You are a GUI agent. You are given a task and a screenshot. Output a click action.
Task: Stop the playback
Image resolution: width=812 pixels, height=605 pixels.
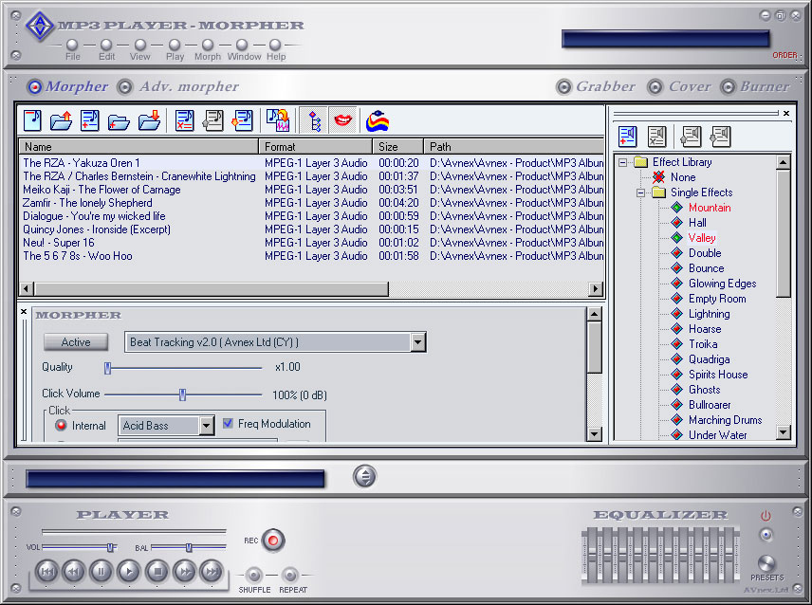(157, 572)
